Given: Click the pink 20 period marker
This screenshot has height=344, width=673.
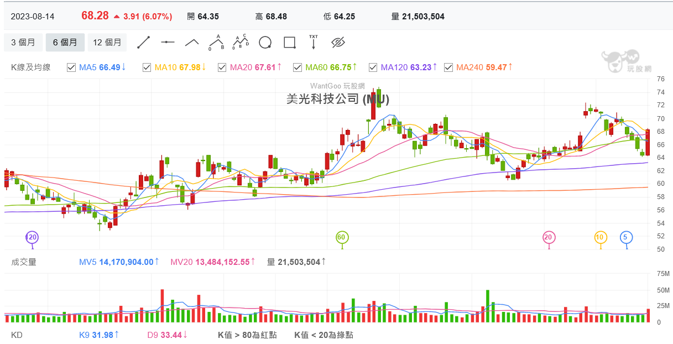Looking at the screenshot, I should pyautogui.click(x=549, y=238).
